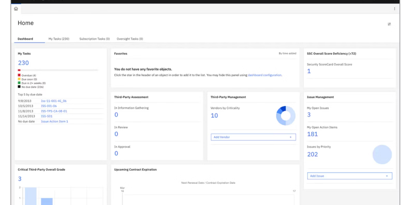This screenshot has width=410, height=205.
Task: Open the Issue Action Item 1 link
Action: point(54,121)
